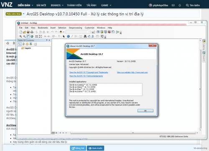Open the Windows menu in ArcMap
The image size is (209, 151).
point(101,28)
